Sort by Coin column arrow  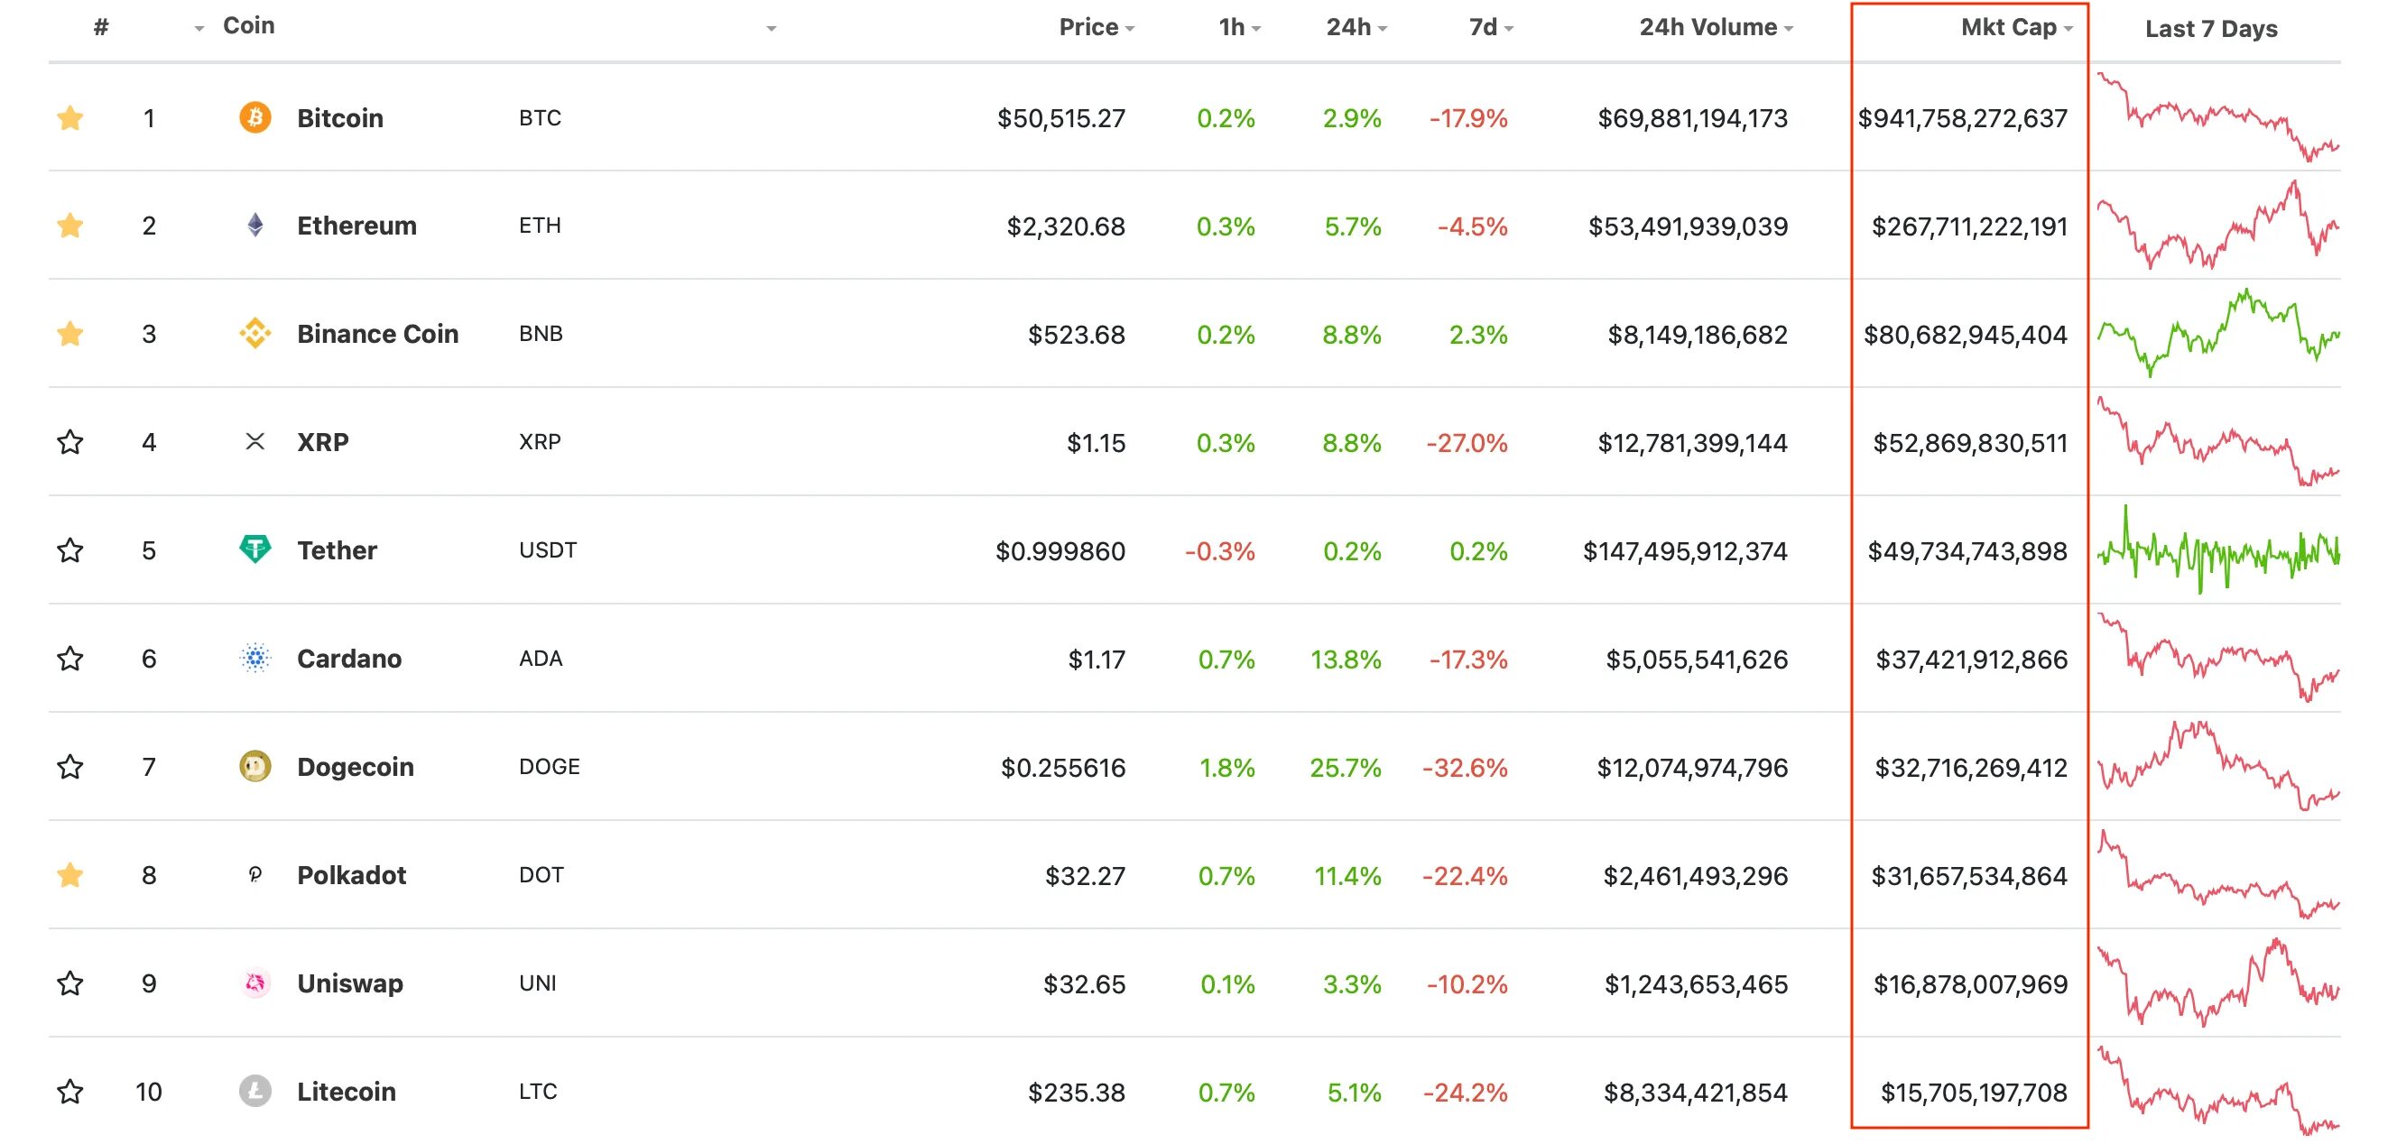coord(771,30)
